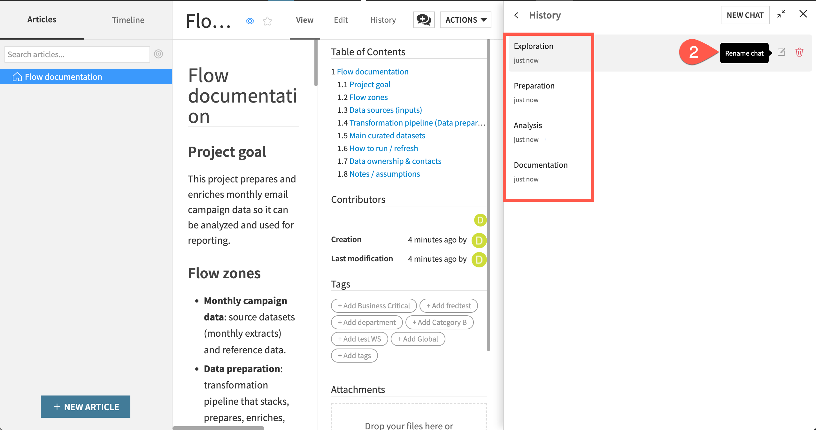Click the Add tags button

[354, 356]
